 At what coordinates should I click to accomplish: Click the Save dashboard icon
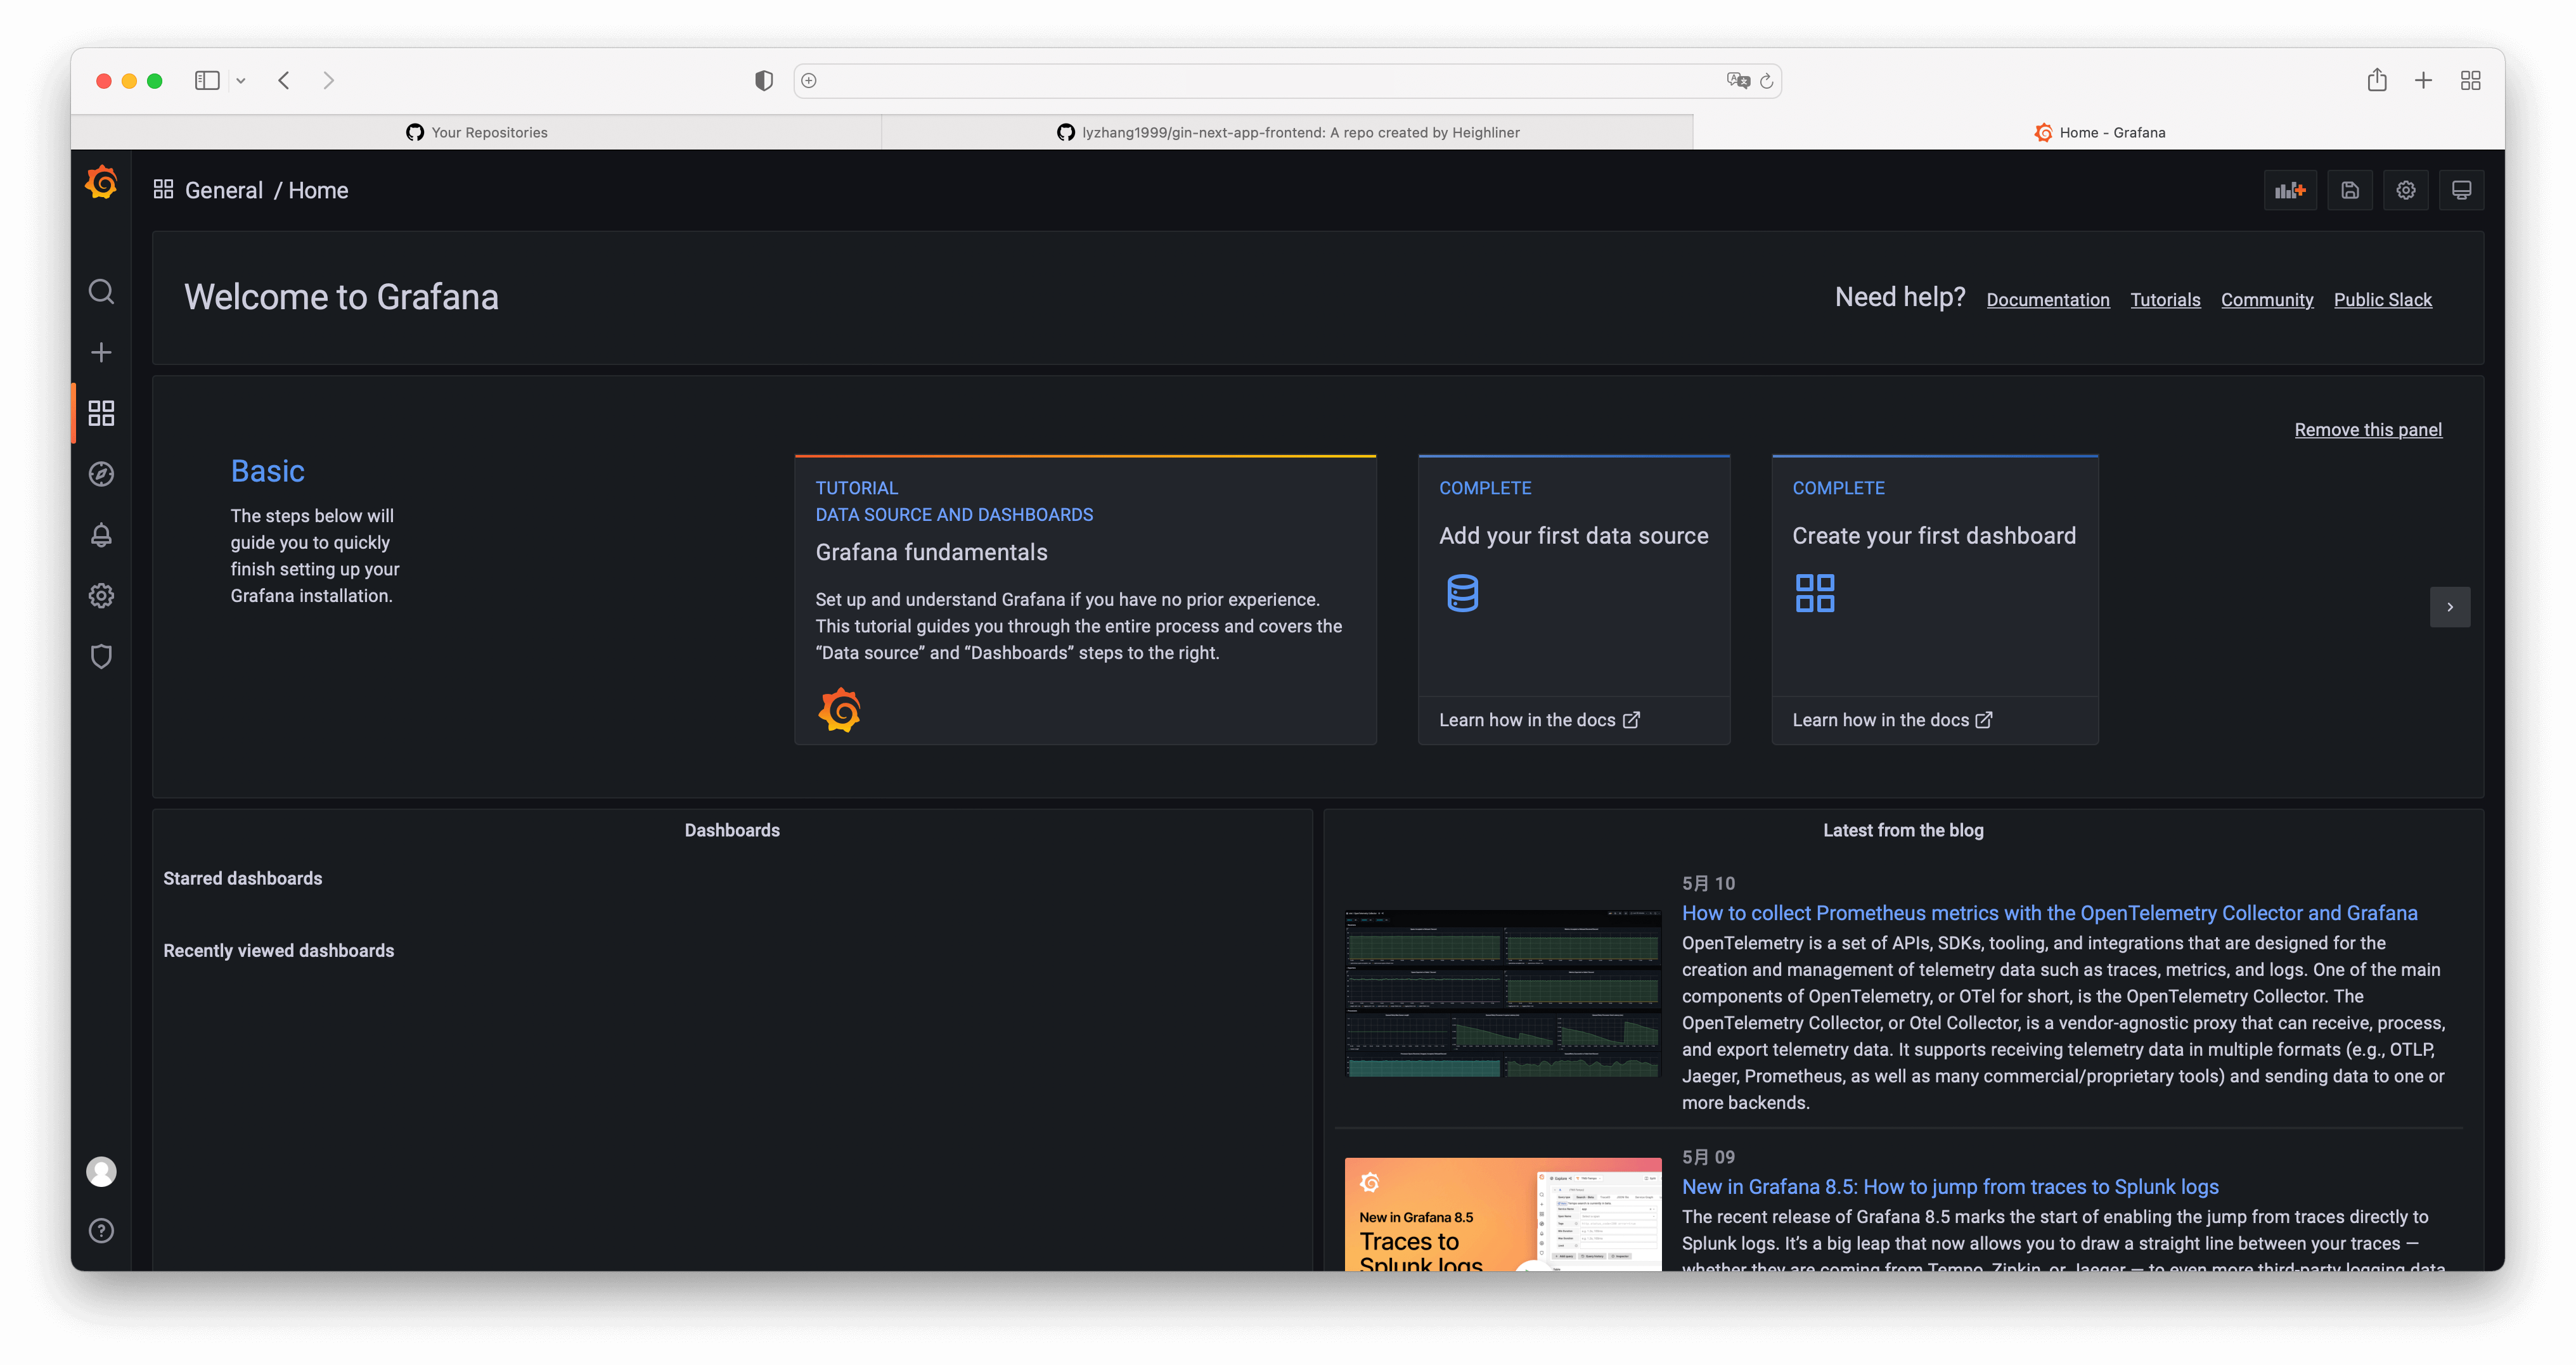[x=2350, y=190]
